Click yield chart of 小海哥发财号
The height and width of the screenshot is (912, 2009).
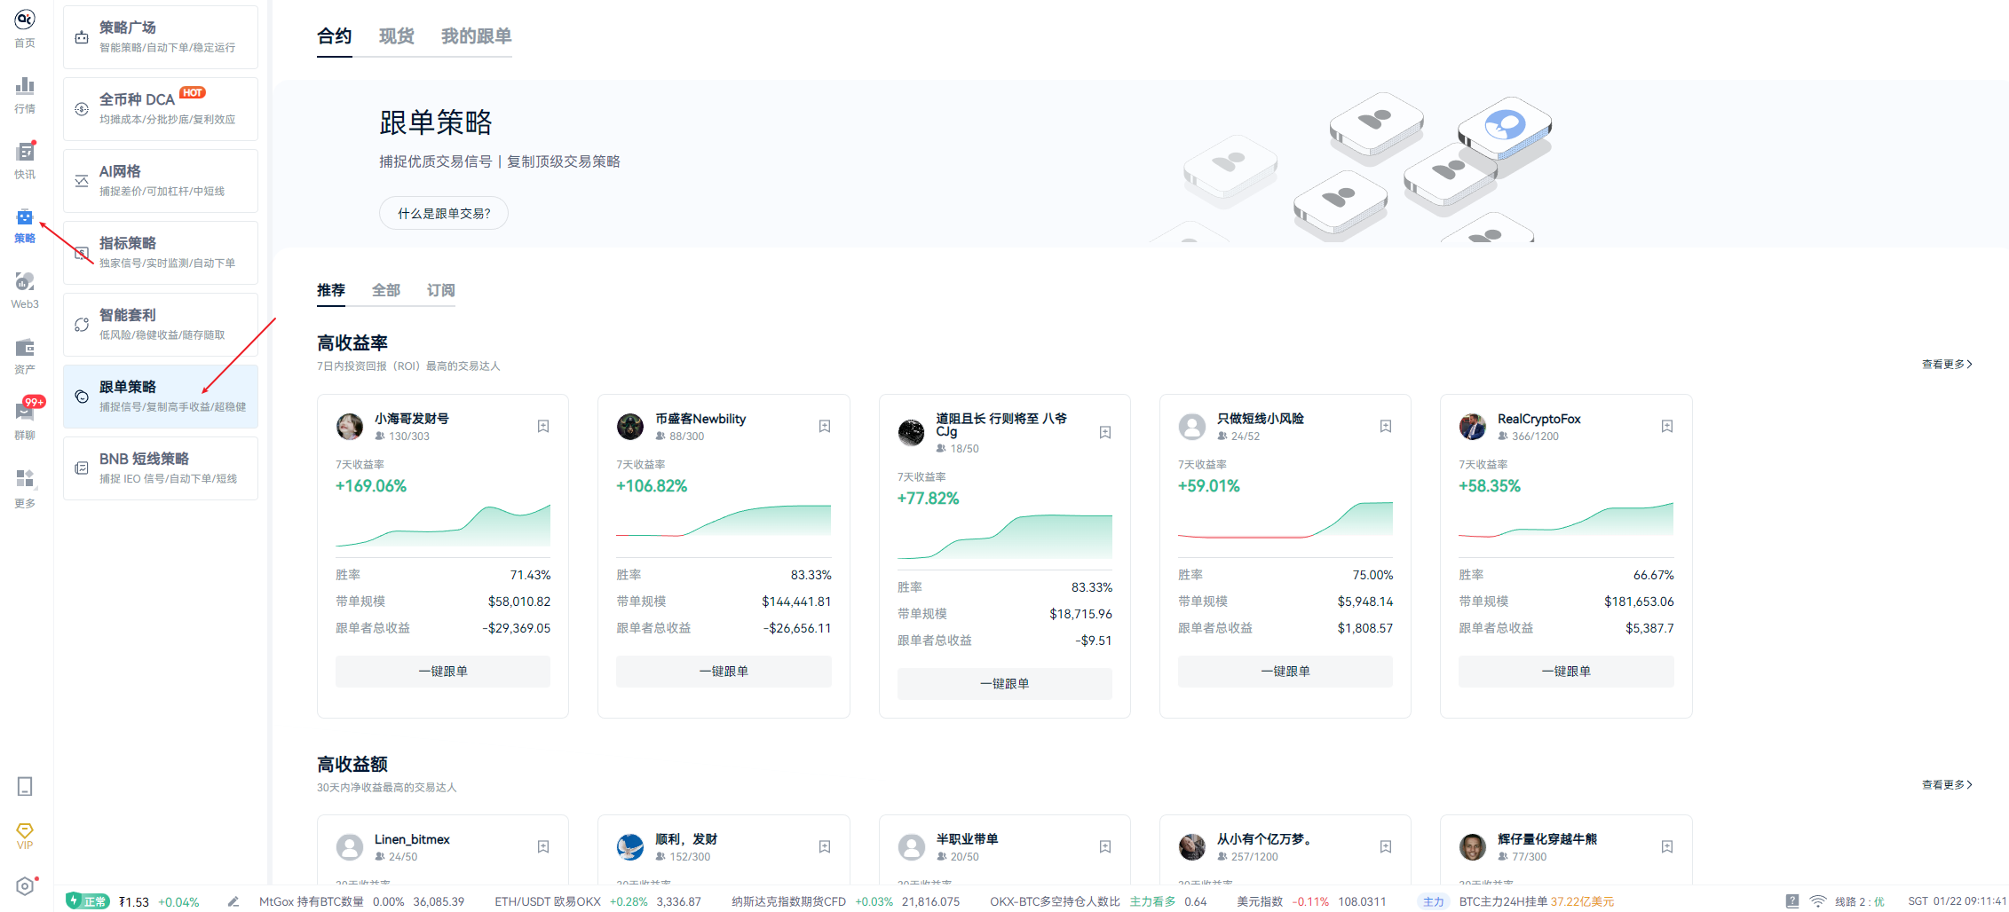click(443, 525)
